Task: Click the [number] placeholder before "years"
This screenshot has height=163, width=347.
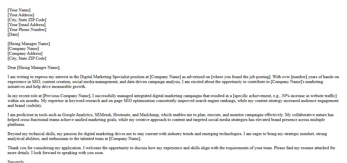Action: click(299, 77)
